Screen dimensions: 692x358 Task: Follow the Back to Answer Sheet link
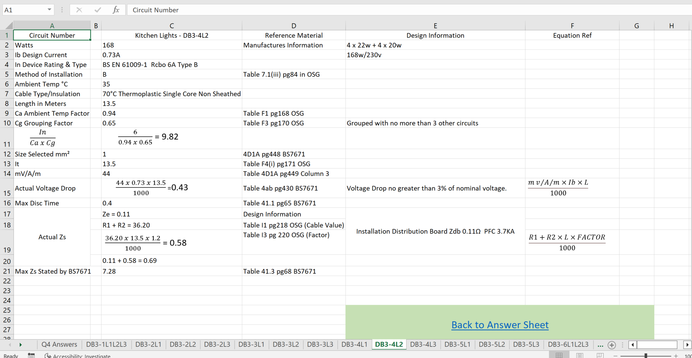point(500,325)
